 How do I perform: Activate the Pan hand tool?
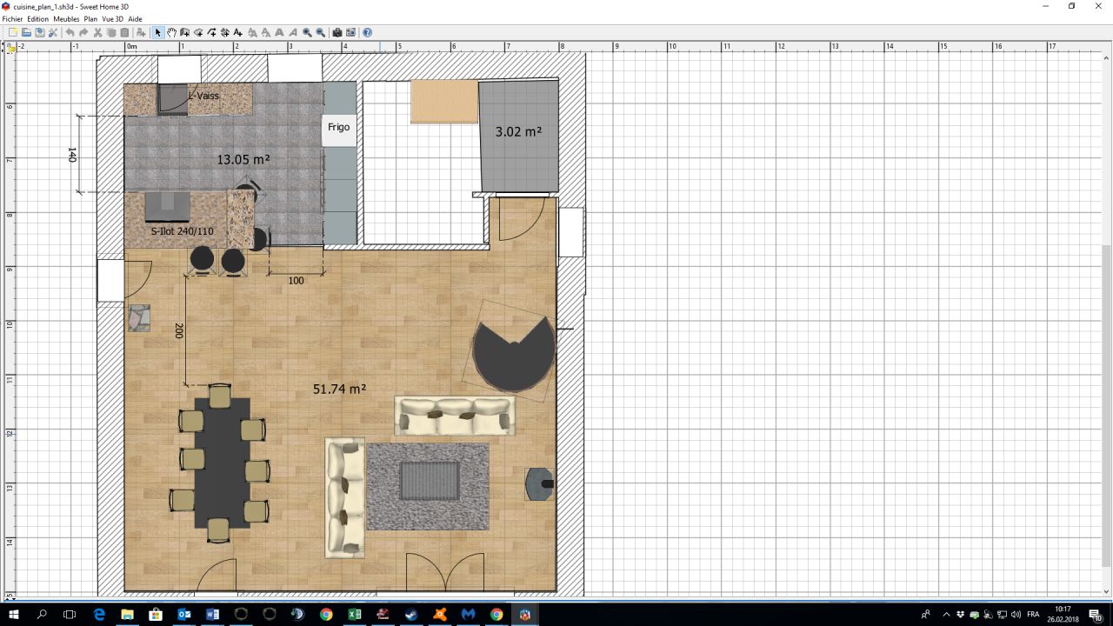click(x=171, y=32)
